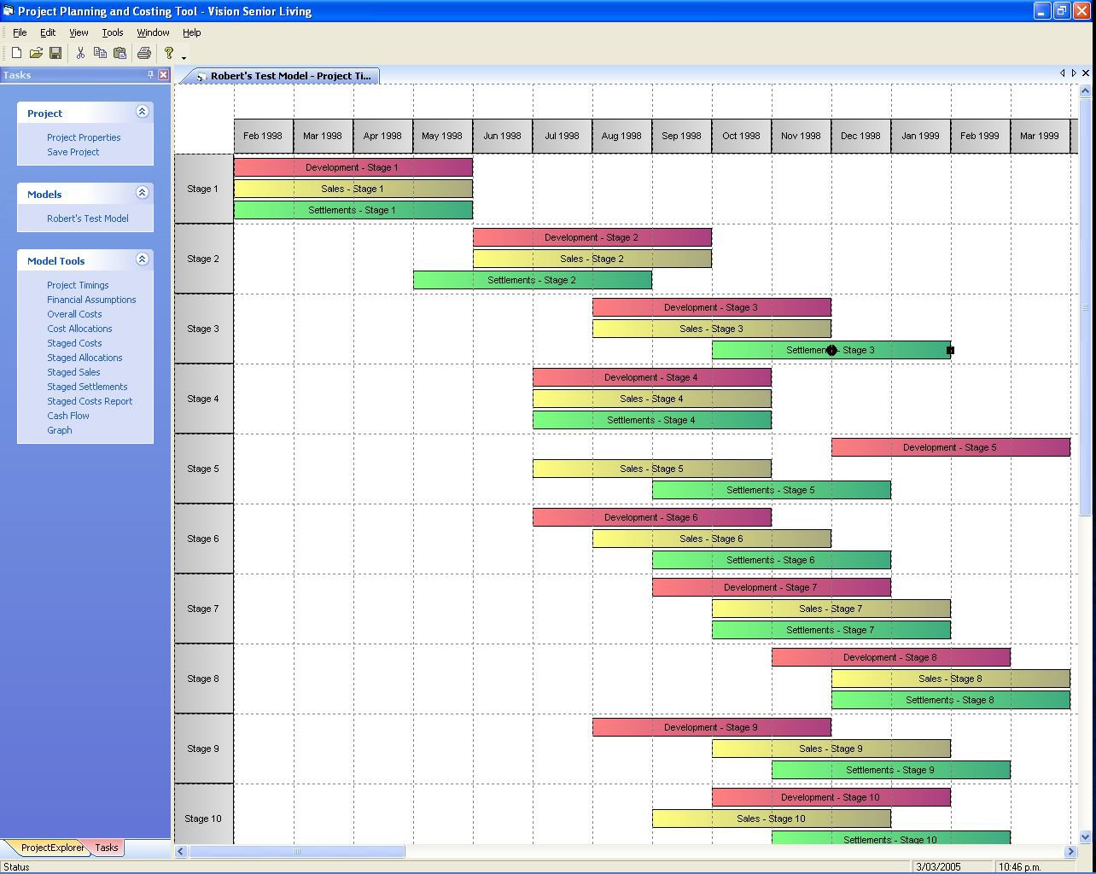Open the toolbar options dropdown arrow
Screen dimensions: 1096x874
[184, 58]
